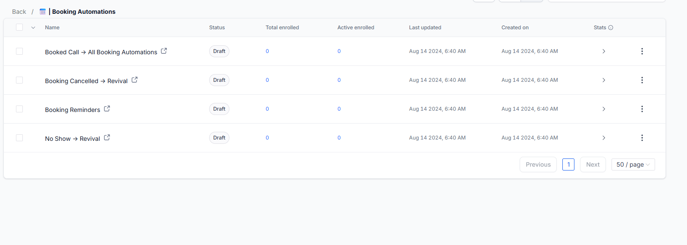Tick the select-all checkbox in table header
Image resolution: width=687 pixels, height=245 pixels.
point(19,27)
